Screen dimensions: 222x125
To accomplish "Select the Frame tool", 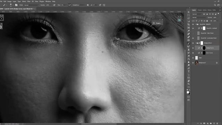I will (189, 28).
